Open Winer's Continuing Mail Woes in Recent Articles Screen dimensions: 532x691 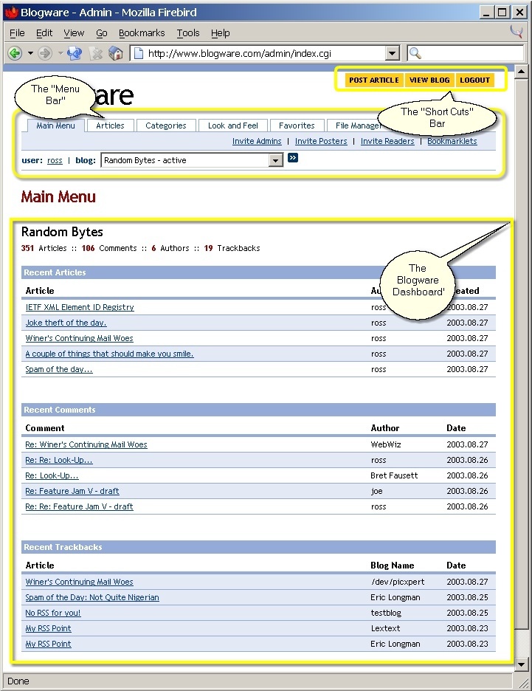click(79, 338)
